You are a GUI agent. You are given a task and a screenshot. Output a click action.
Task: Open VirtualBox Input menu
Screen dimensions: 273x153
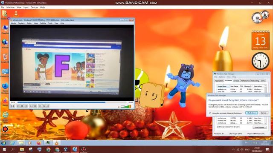(26, 7)
